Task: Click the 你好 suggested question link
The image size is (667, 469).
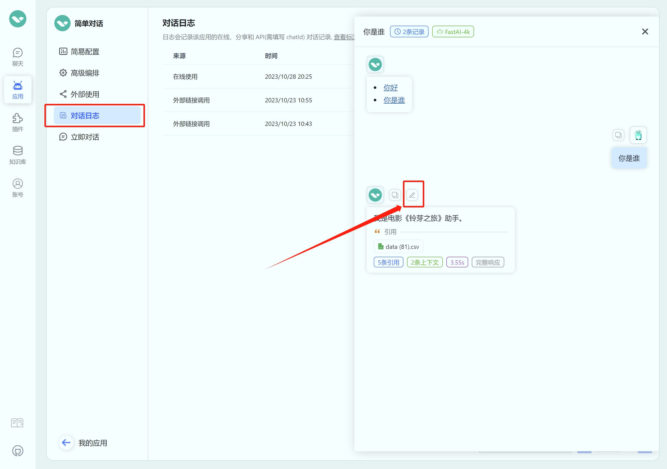Action: click(x=391, y=87)
